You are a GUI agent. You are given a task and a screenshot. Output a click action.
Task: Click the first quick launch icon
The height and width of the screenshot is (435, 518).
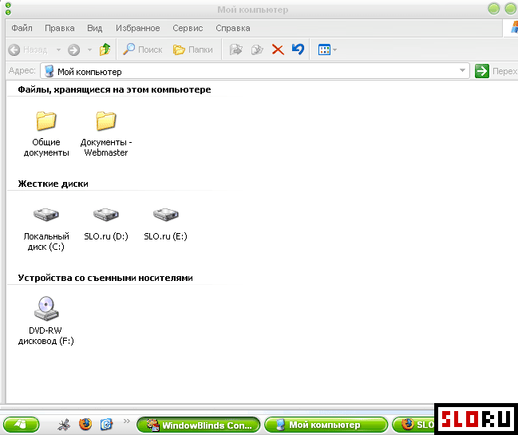coord(64,425)
